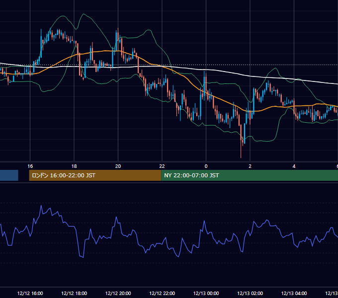
Task: Click the 12/12 22:00 date label
Action: pyautogui.click(x=162, y=293)
